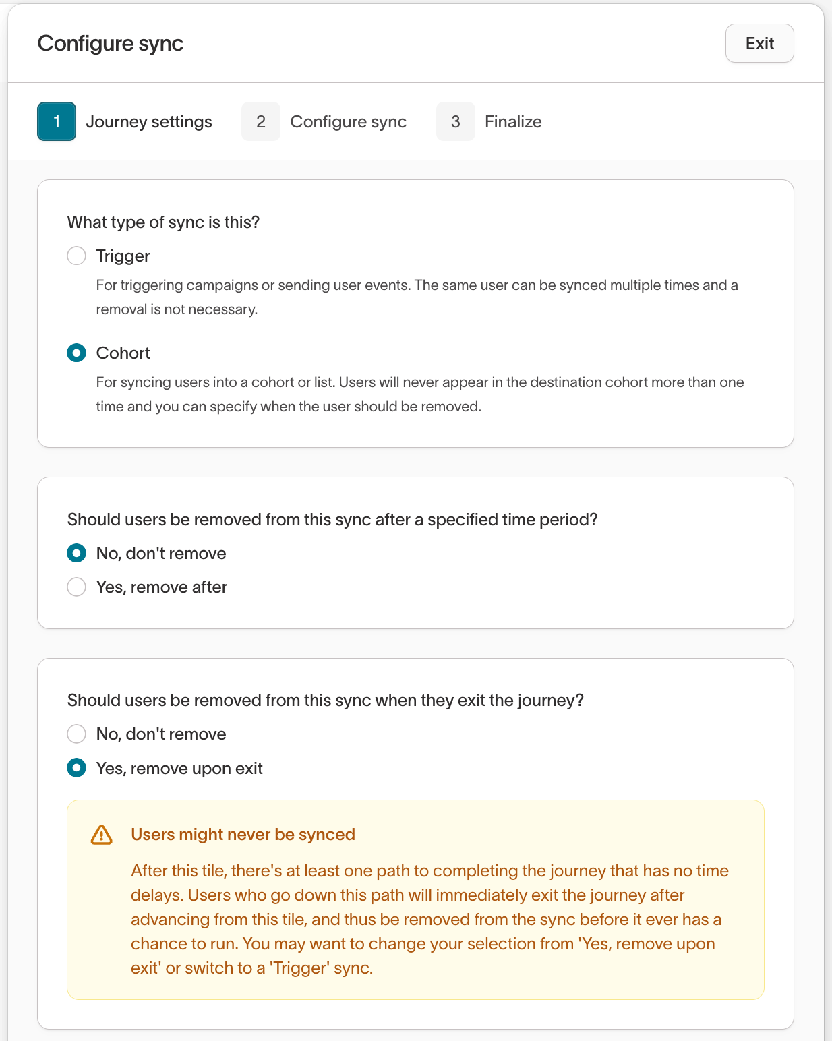Choose "No, don't remove" for time period
The image size is (832, 1041).
tap(77, 554)
